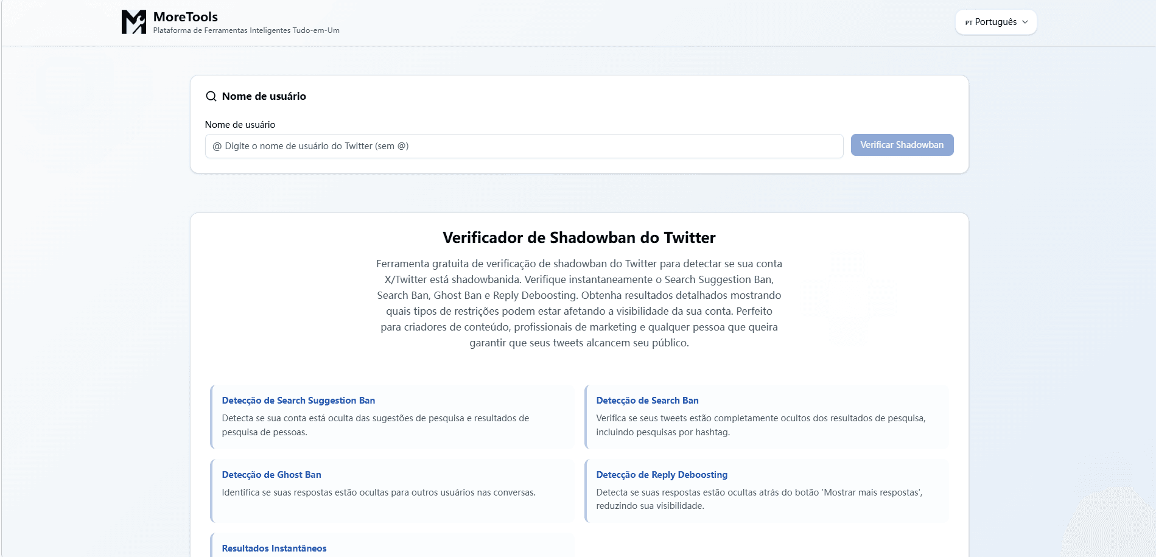Click the Reply Deboosting card description text
Image resolution: width=1156 pixels, height=557 pixels.
[x=758, y=499]
